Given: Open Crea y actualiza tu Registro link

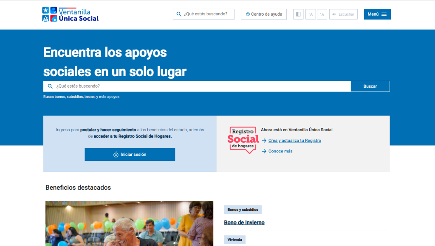Looking at the screenshot, I should [295, 141].
